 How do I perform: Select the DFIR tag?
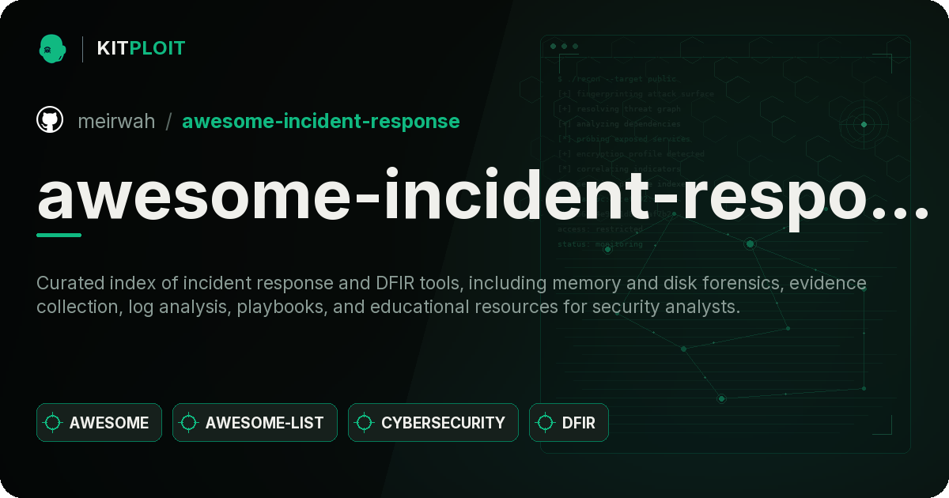coord(569,422)
